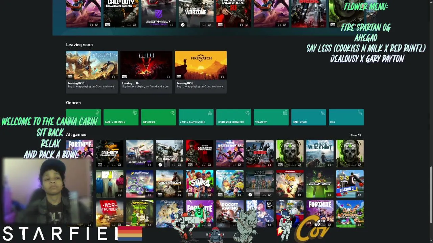Open the Free Access Siege tile in All games

(x=260, y=154)
